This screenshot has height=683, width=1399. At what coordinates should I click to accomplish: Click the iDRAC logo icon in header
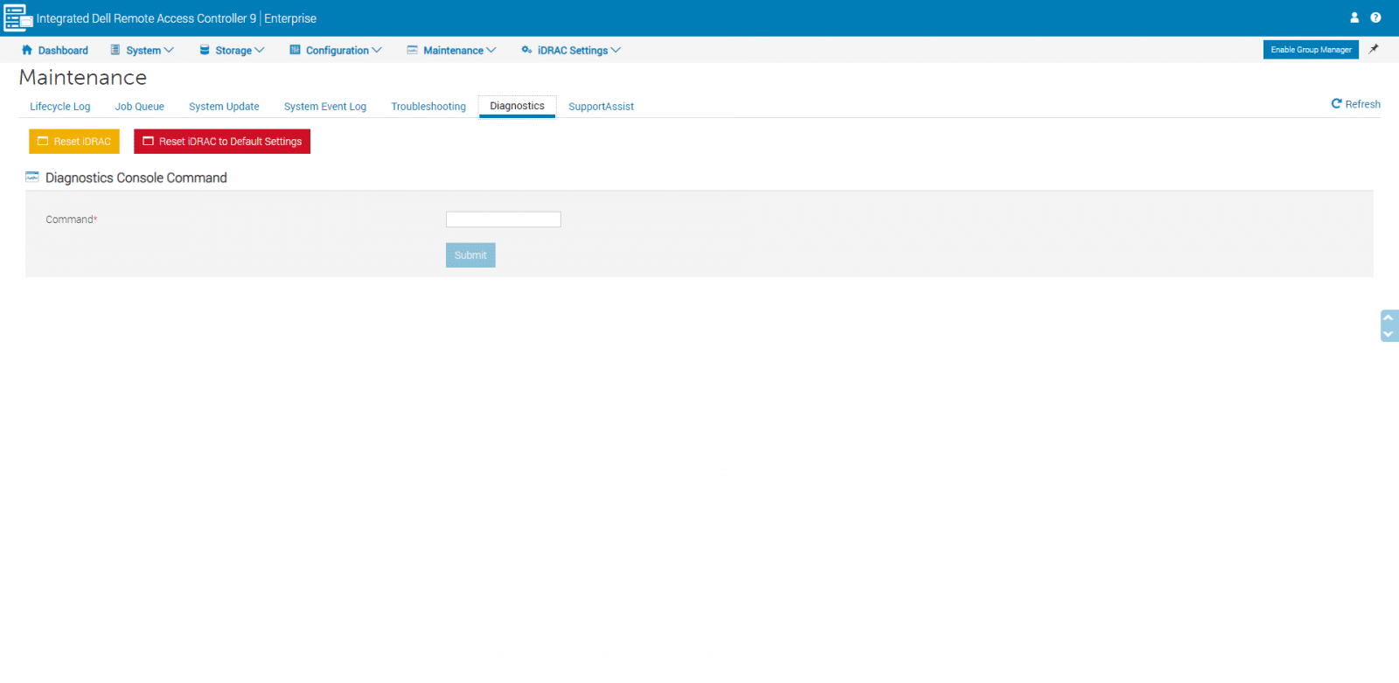[18, 18]
